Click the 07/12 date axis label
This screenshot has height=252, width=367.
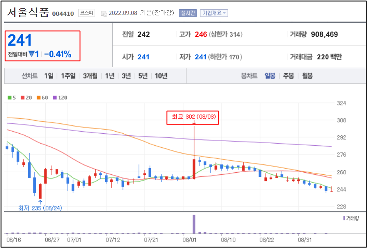pyautogui.click(x=113, y=240)
